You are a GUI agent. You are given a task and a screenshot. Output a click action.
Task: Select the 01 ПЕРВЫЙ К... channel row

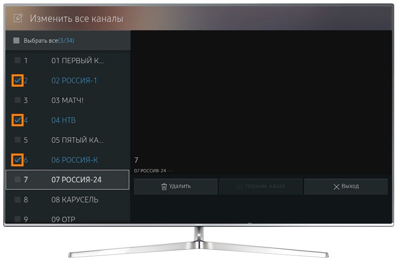pos(68,61)
